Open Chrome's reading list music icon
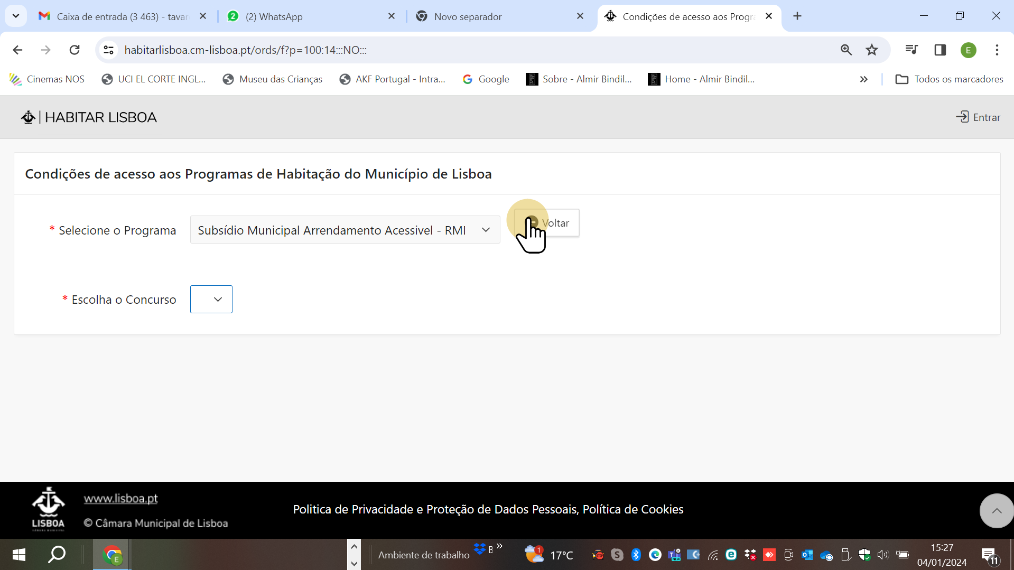The width and height of the screenshot is (1014, 570). (x=911, y=50)
